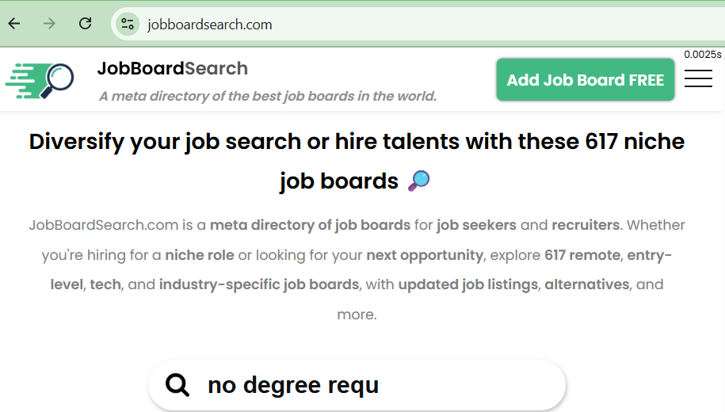Click the "617 niche job boards" main heading
Viewport: 725px width, 412px height.
point(357,142)
